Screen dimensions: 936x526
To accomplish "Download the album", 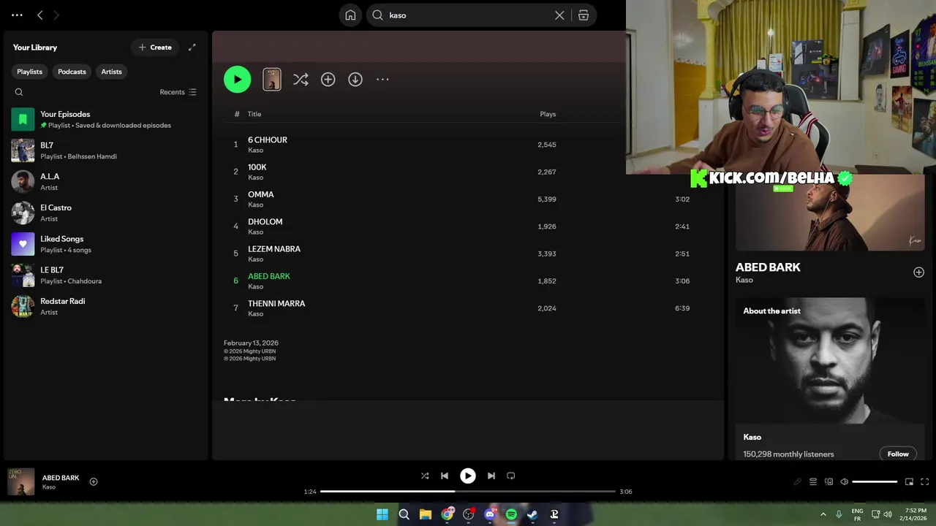I will 355,80.
